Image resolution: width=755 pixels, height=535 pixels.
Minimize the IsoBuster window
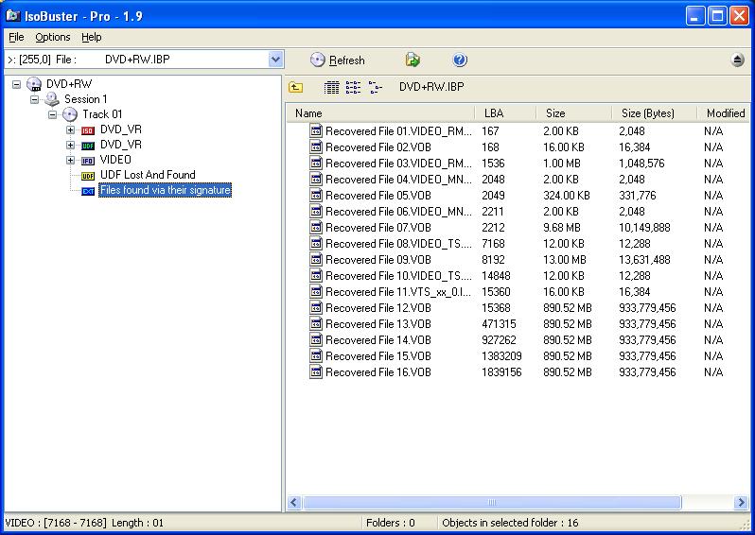(x=694, y=16)
